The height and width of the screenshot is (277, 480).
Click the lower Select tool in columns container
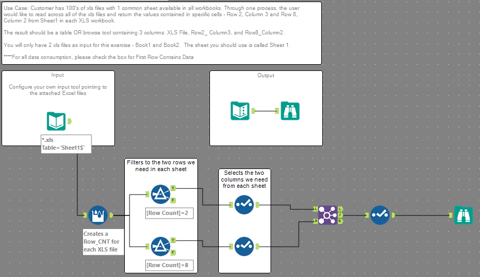coord(244,246)
